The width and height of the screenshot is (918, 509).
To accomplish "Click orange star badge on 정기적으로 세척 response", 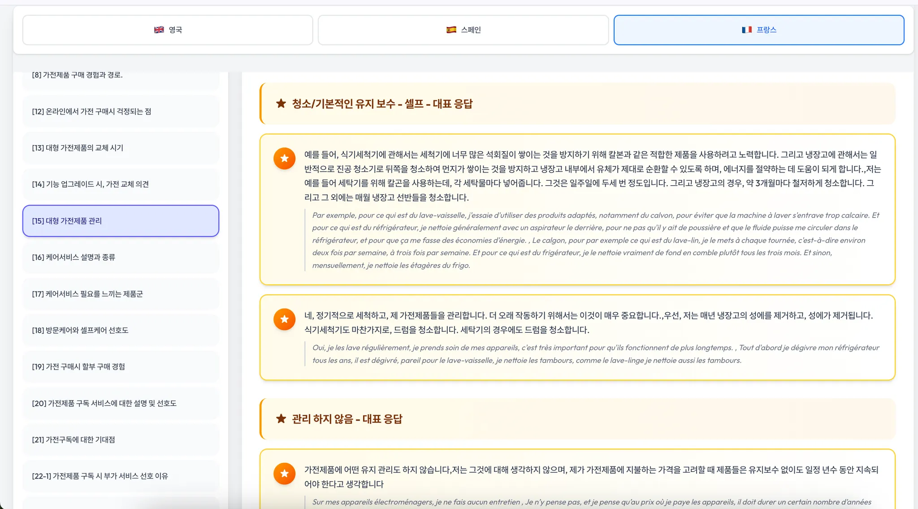I will click(x=284, y=319).
